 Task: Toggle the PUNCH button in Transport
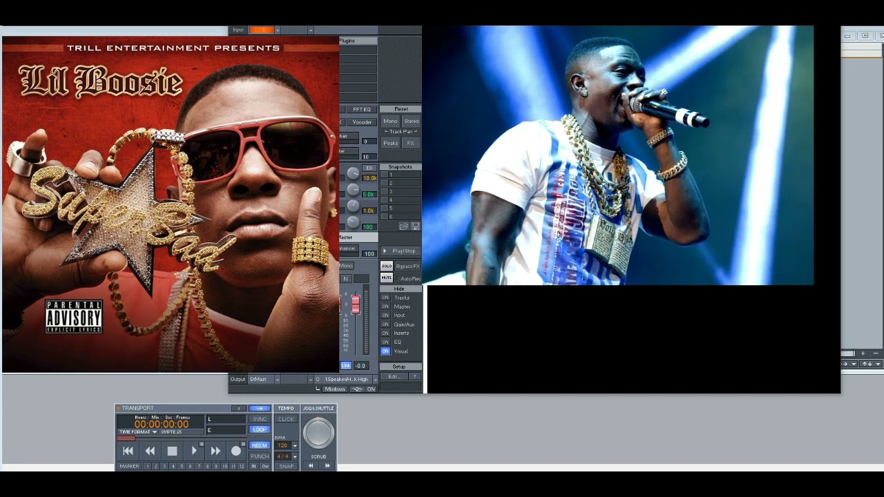(x=260, y=456)
